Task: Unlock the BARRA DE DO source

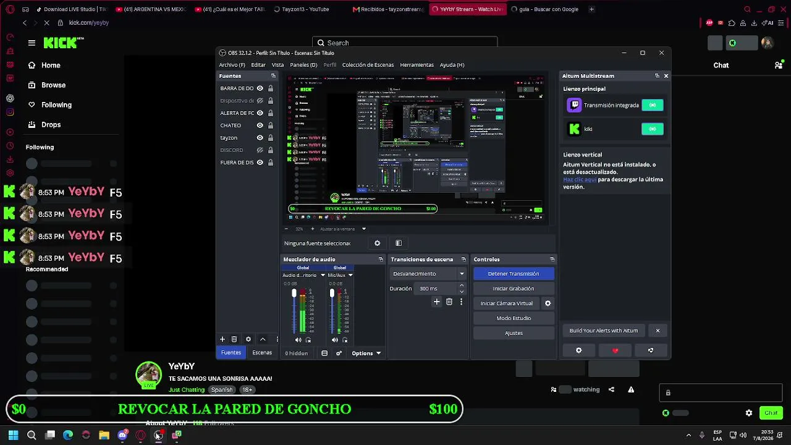Action: [x=271, y=88]
